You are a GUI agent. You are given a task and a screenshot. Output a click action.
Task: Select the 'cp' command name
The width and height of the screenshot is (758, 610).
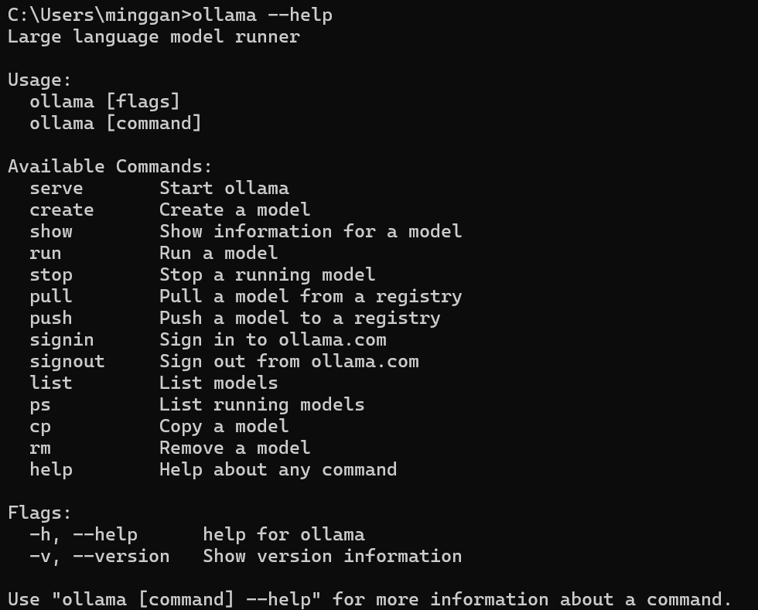pyautogui.click(x=40, y=427)
